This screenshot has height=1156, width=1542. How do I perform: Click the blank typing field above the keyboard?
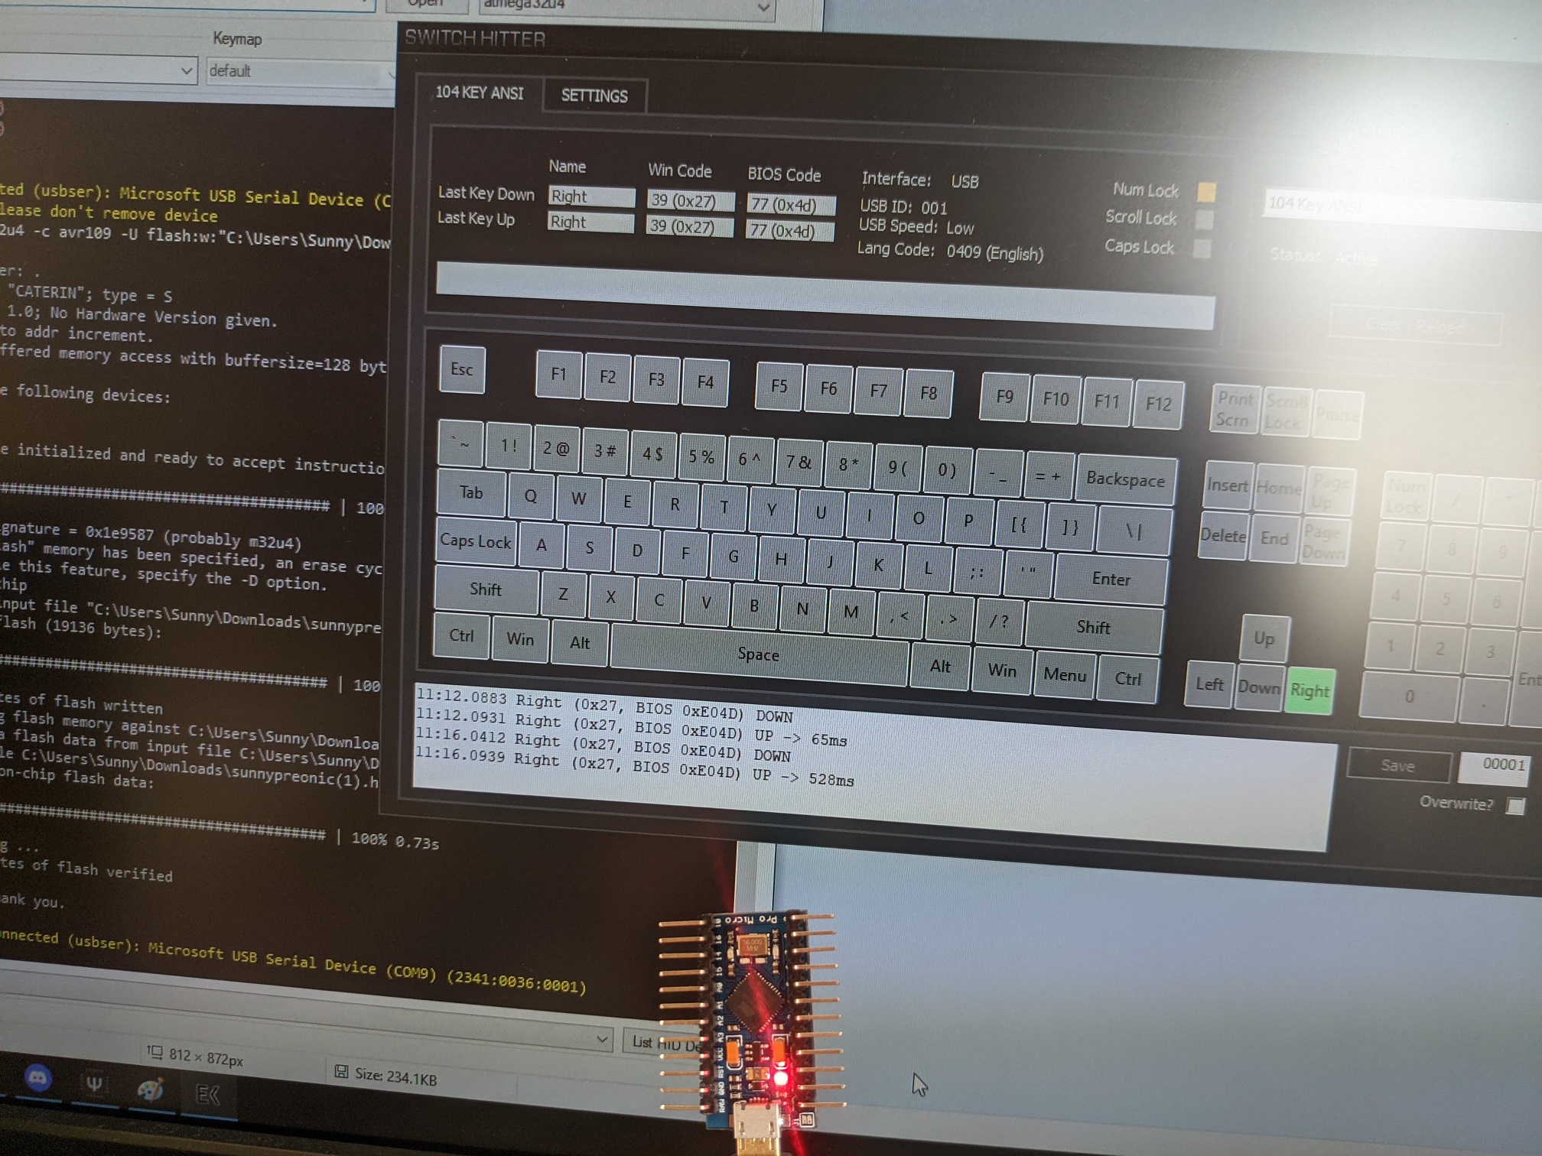tap(825, 294)
